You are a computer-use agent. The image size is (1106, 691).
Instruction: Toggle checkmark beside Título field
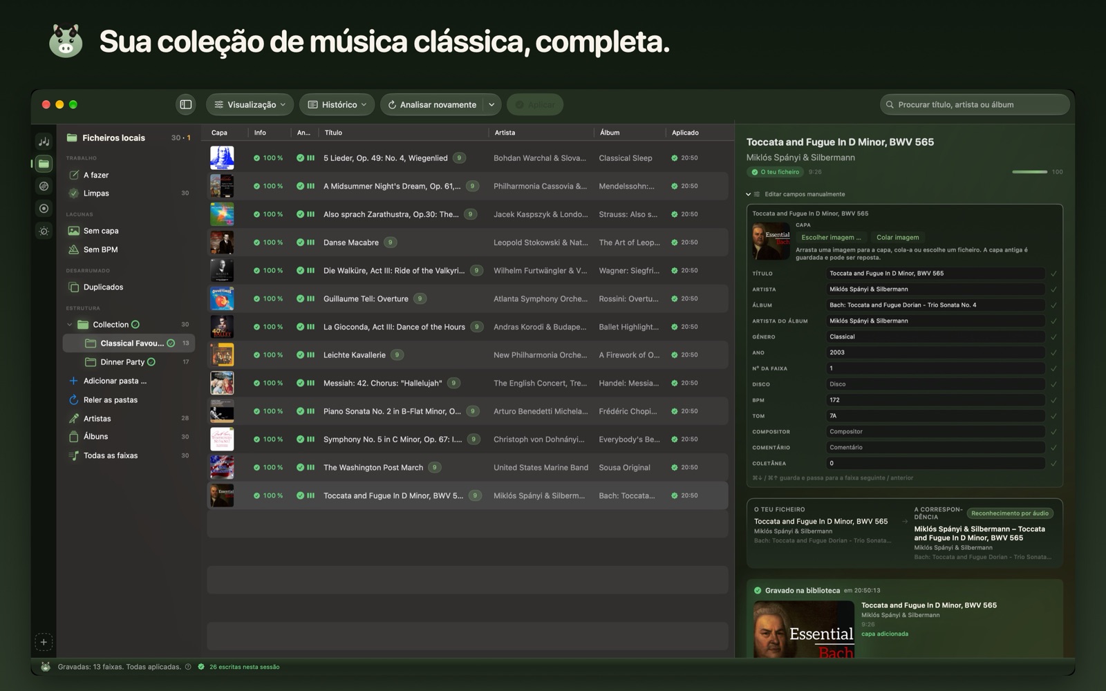click(1053, 274)
